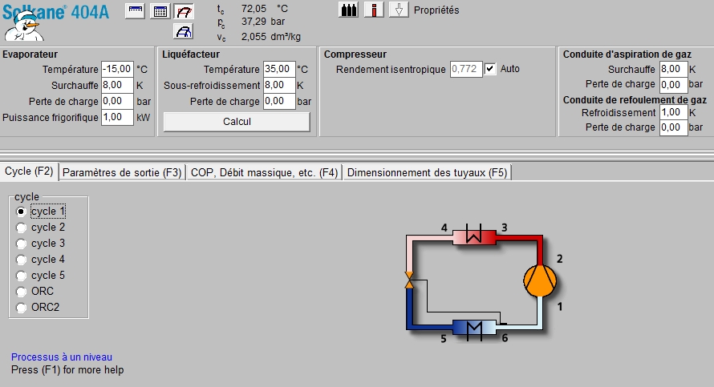Select the cycle 4 radio button
The width and height of the screenshot is (714, 387).
[21, 260]
